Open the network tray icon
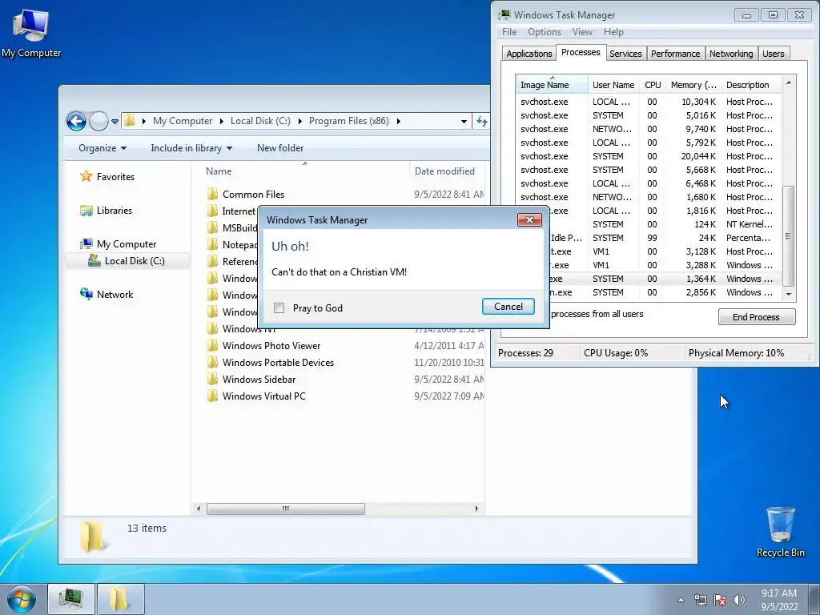 [x=700, y=600]
